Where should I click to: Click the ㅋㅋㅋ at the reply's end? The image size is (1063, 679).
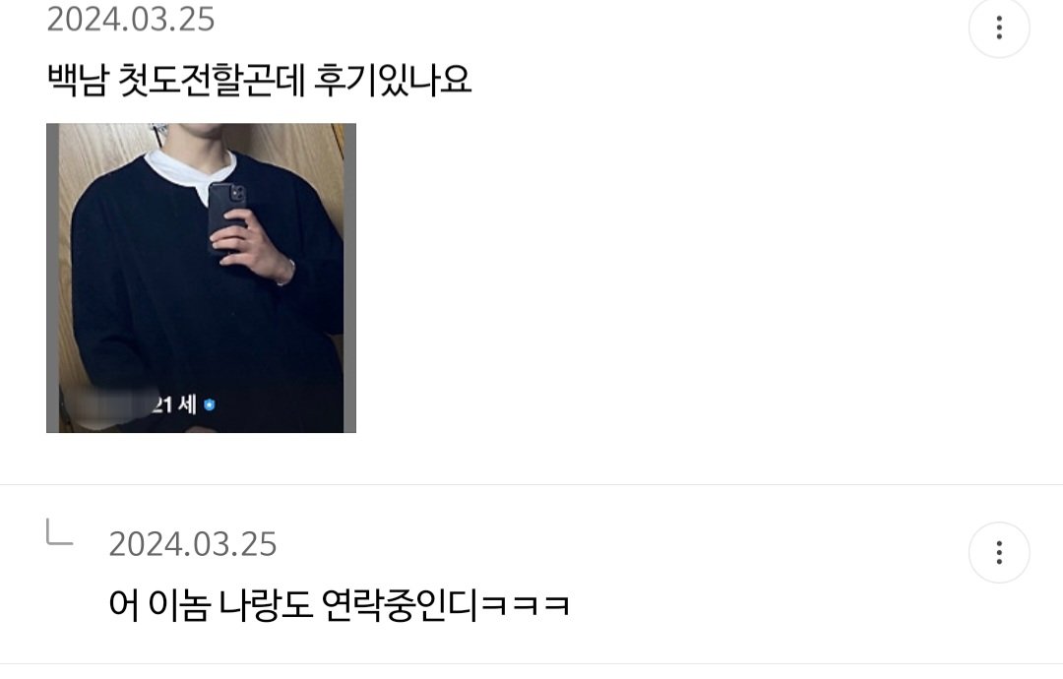click(x=525, y=605)
